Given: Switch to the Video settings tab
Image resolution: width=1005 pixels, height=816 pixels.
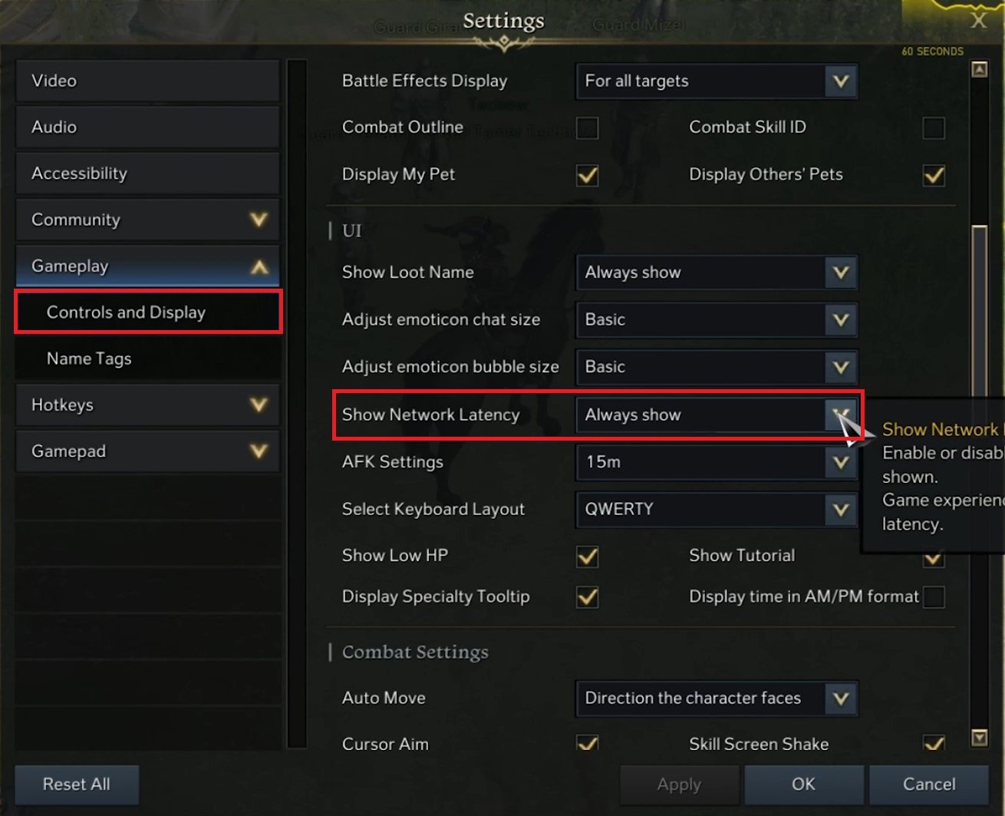Looking at the screenshot, I should (x=147, y=81).
